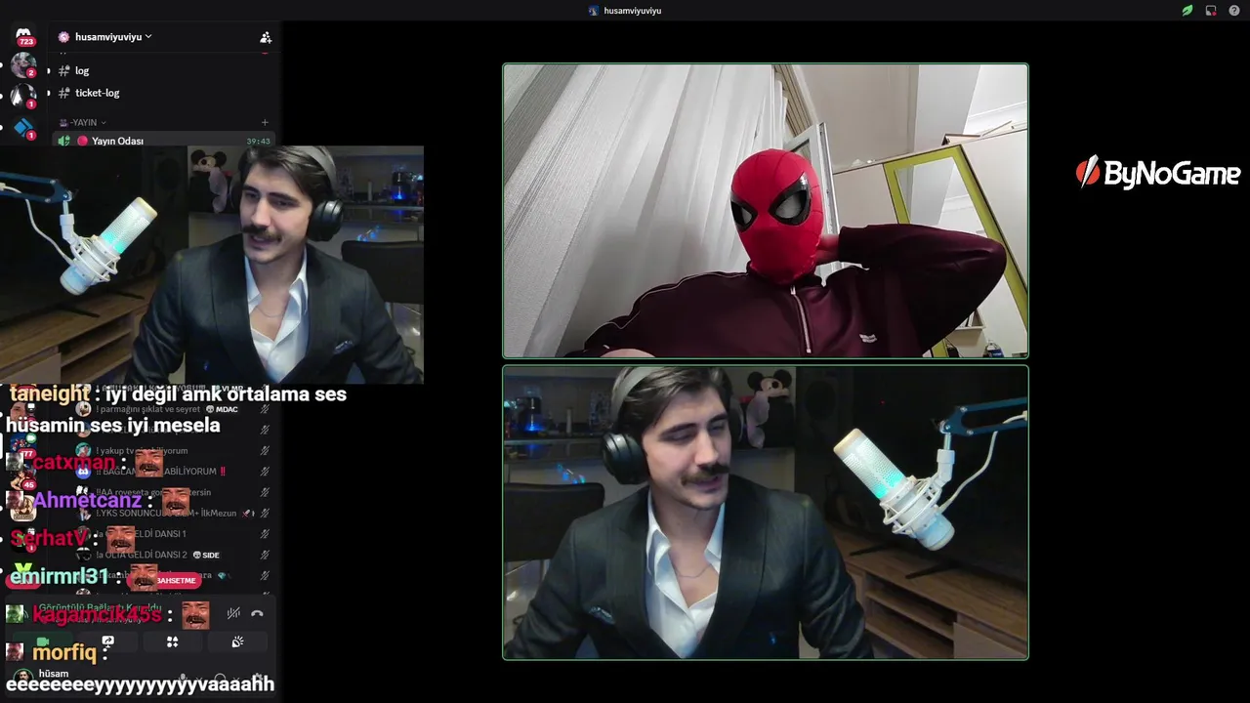Open the activities launcher button
Image resolution: width=1250 pixels, height=703 pixels.
point(173,641)
